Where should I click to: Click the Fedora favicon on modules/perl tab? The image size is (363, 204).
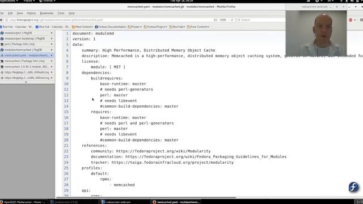[x=2, y=33]
